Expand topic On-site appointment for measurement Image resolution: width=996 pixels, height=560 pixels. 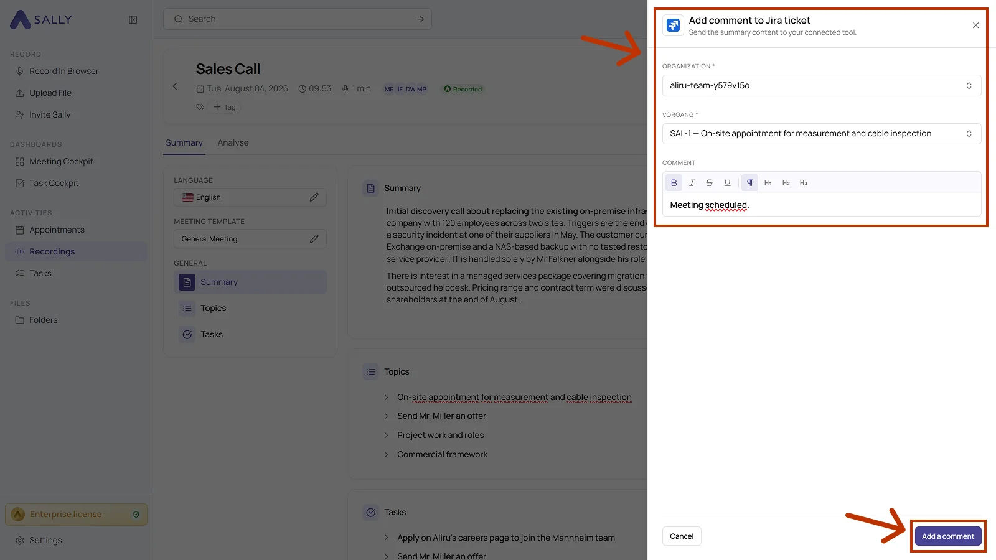(386, 398)
